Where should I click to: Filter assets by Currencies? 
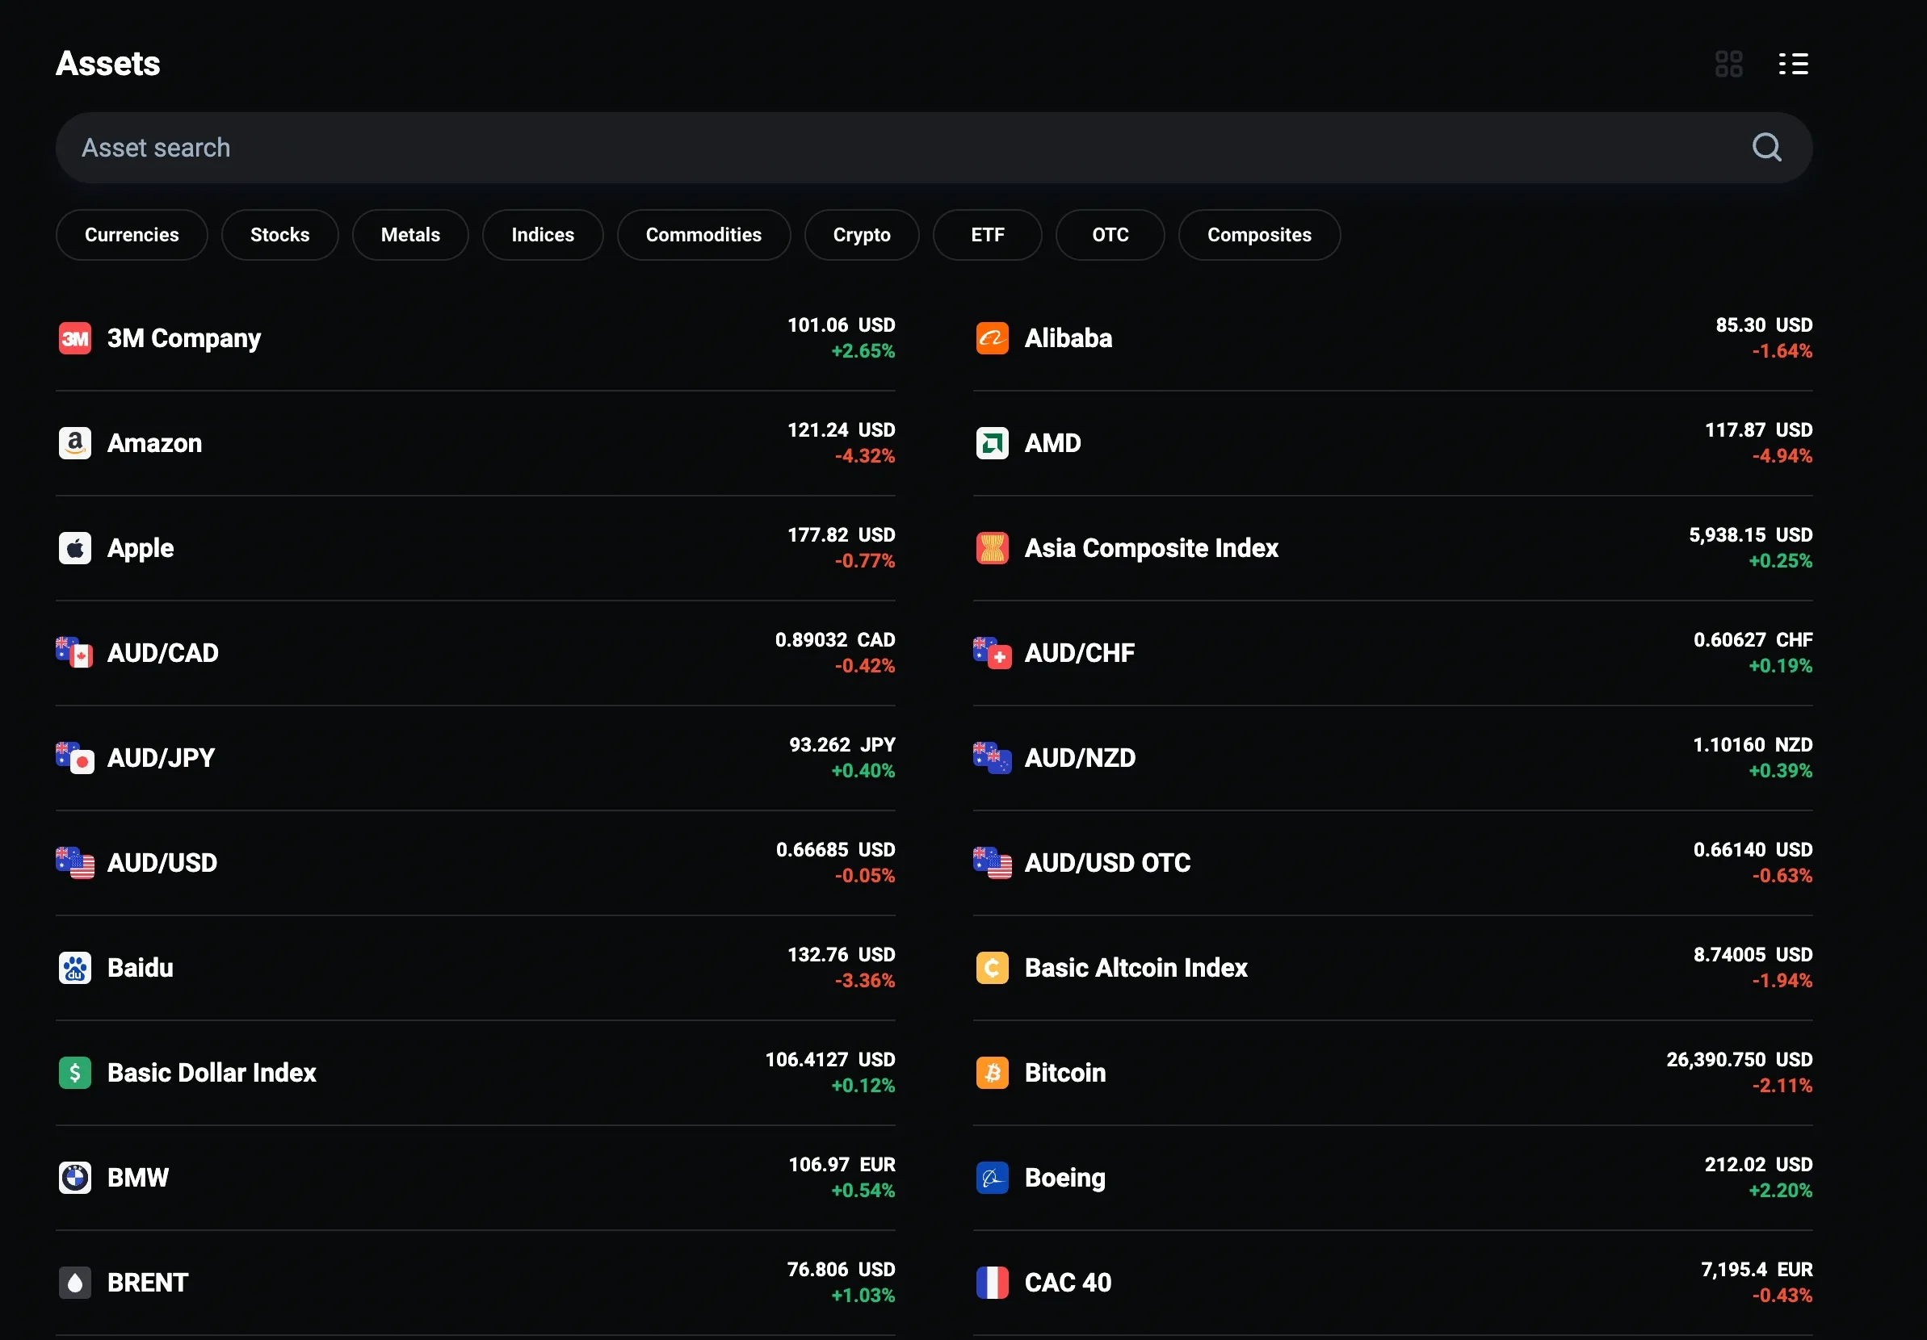point(132,235)
